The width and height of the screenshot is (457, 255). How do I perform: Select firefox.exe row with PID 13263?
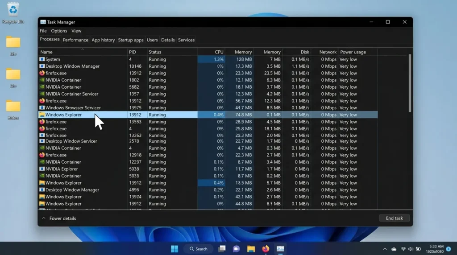[208, 136]
